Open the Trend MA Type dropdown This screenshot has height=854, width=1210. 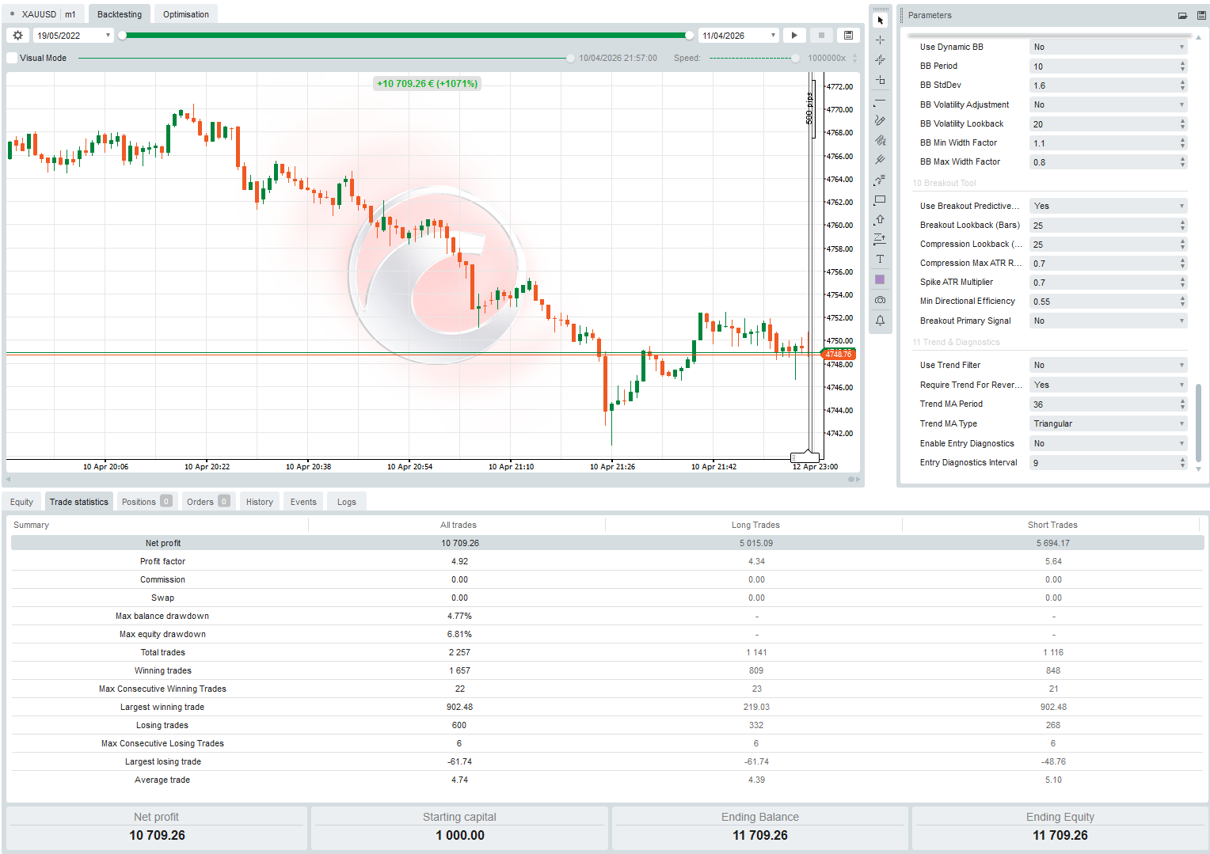(1107, 423)
